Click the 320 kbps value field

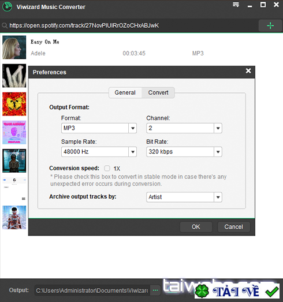(180, 152)
